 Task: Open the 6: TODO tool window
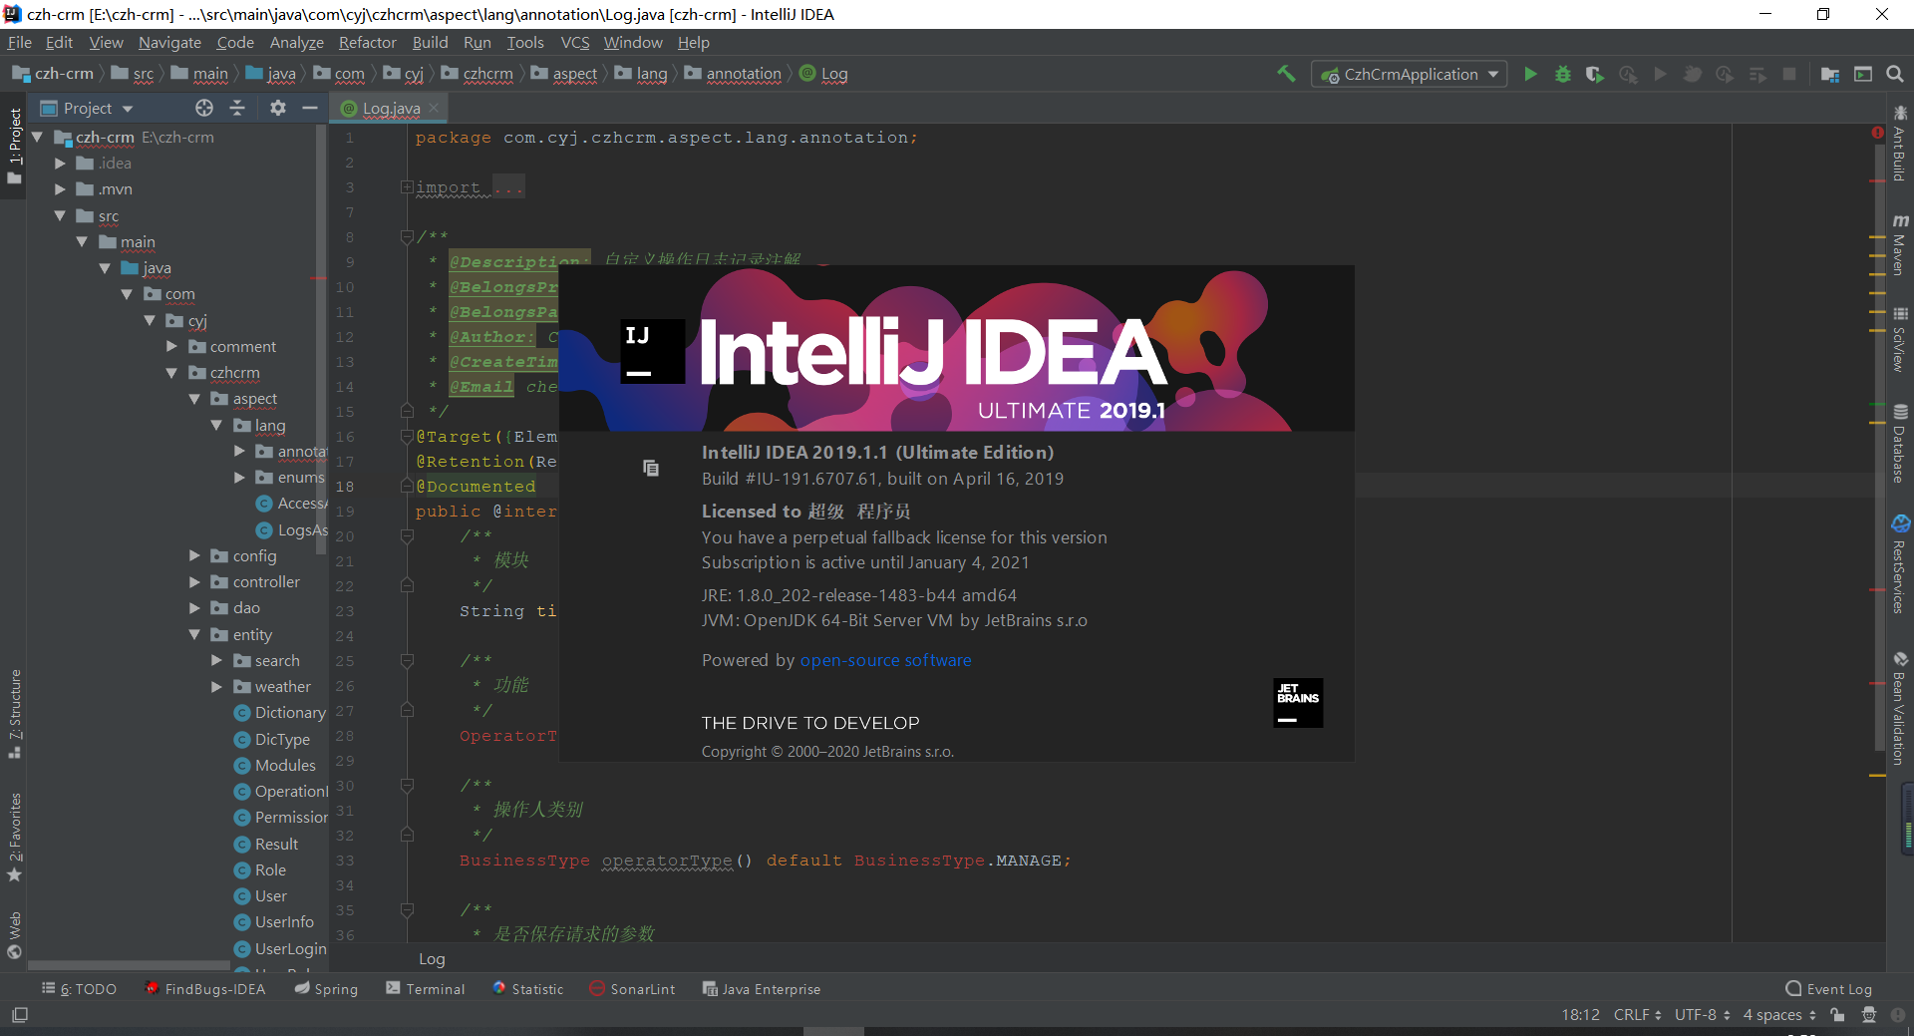tap(79, 989)
